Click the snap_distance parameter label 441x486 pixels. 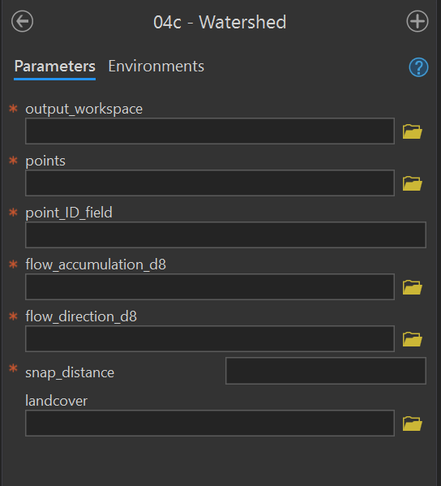70,372
